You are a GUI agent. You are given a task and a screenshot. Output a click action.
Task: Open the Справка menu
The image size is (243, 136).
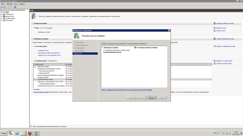click(x=22, y=4)
